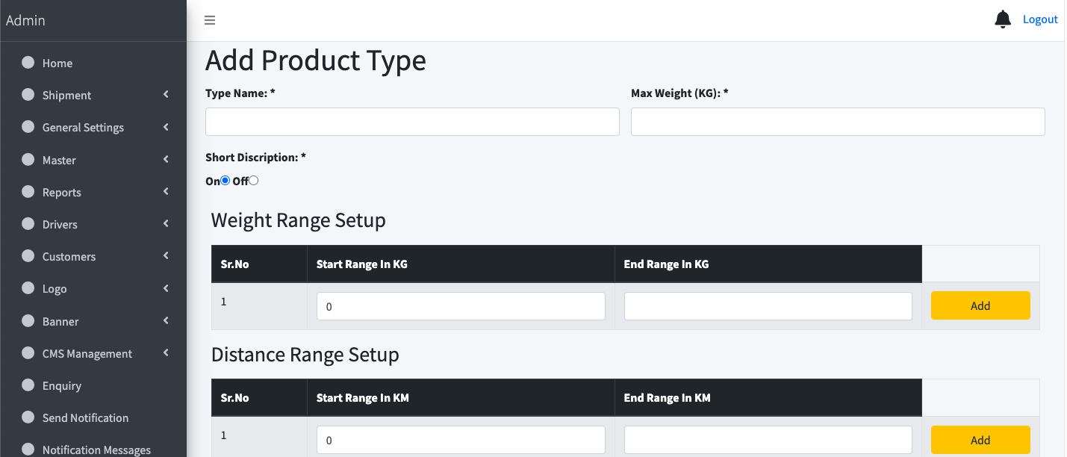Image resolution: width=1067 pixels, height=457 pixels.
Task: Click the Logout link
Action: [1039, 19]
